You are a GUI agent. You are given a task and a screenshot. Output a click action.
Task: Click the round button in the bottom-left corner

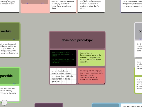(x=4, y=103)
